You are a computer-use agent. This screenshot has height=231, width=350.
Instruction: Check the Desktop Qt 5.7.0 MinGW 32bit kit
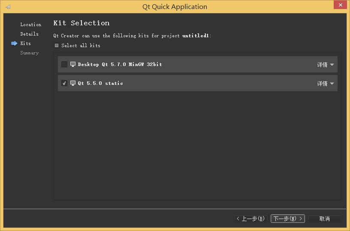(64, 64)
